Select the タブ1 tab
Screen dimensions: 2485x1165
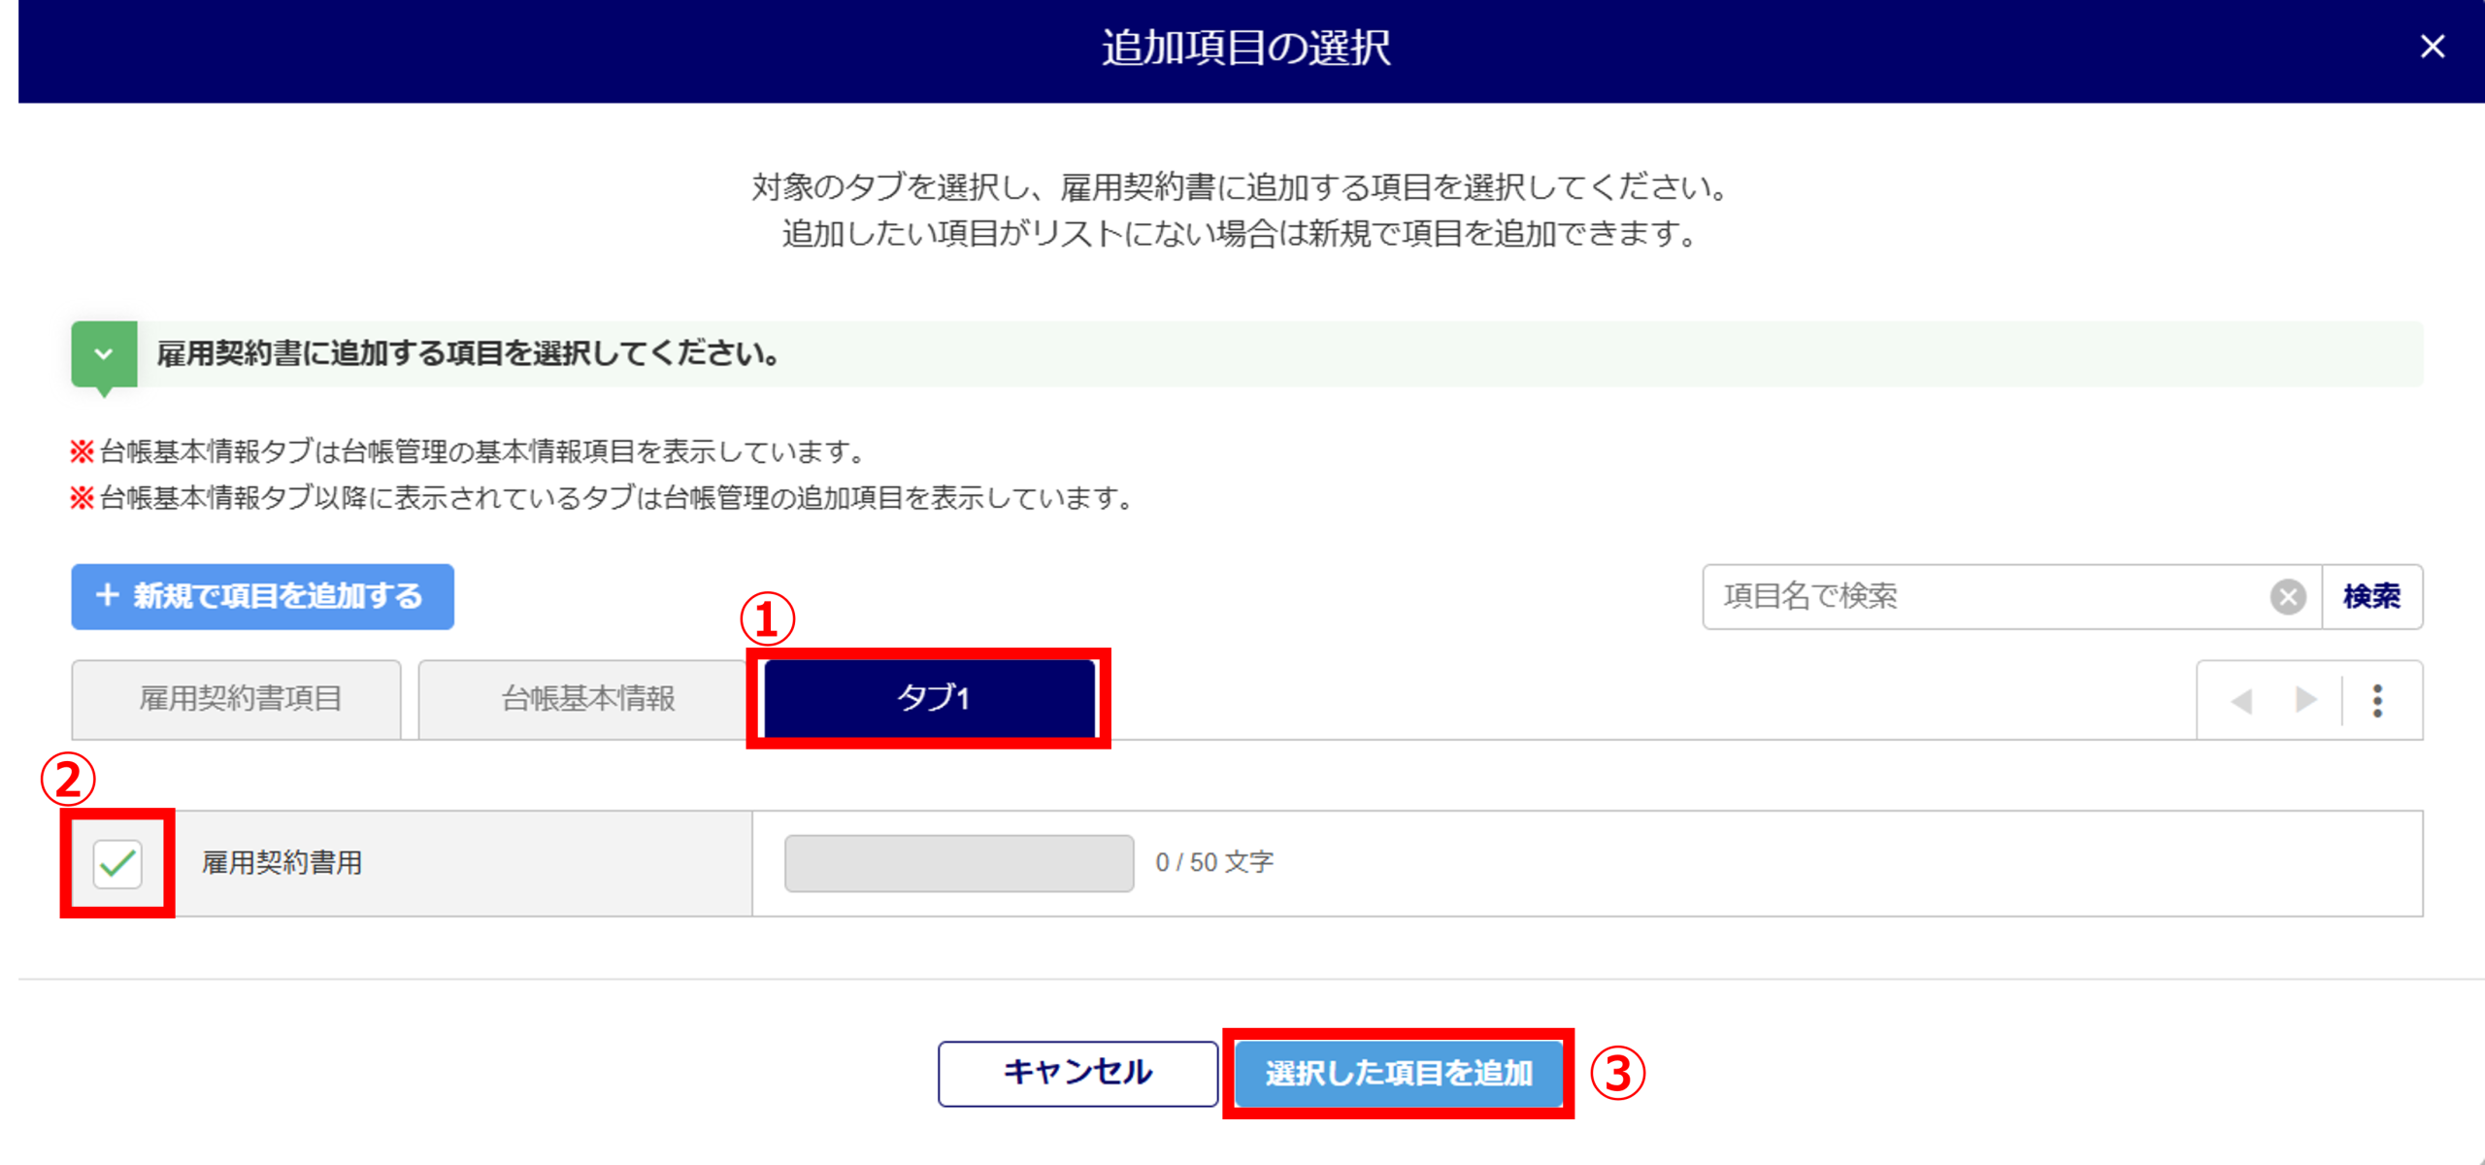click(930, 698)
